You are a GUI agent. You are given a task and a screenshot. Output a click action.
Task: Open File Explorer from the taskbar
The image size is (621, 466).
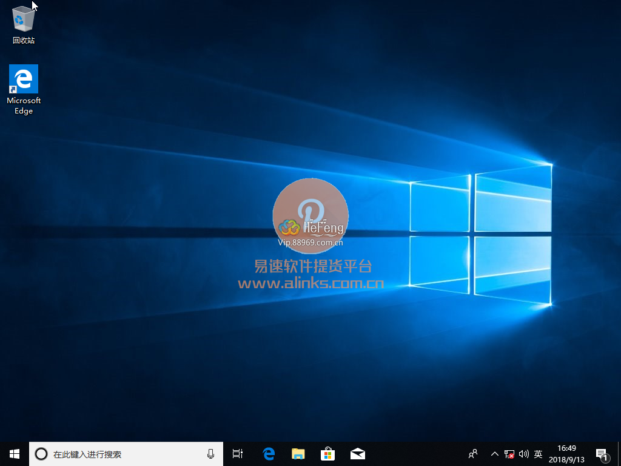tap(298, 454)
